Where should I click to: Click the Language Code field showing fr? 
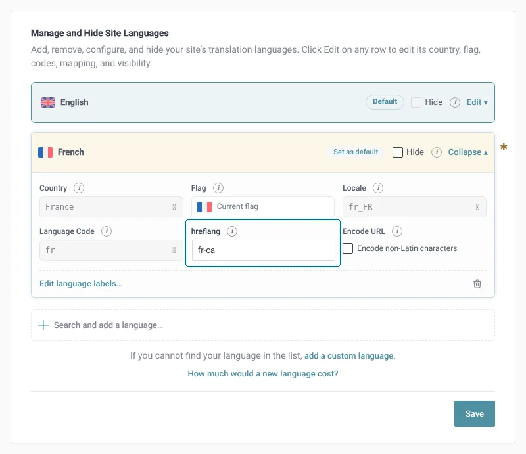[111, 250]
